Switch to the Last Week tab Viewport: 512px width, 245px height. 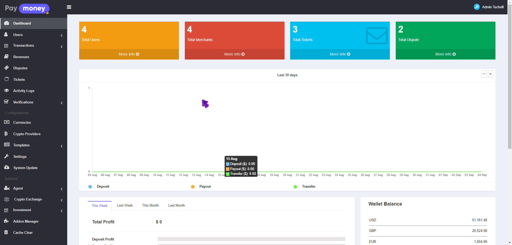[x=125, y=206]
